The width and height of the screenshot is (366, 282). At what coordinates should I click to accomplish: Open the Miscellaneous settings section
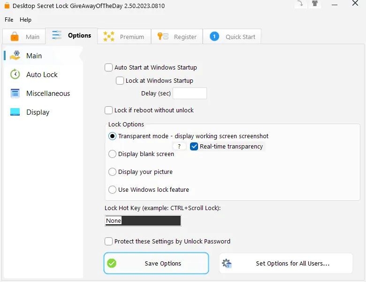(x=43, y=94)
